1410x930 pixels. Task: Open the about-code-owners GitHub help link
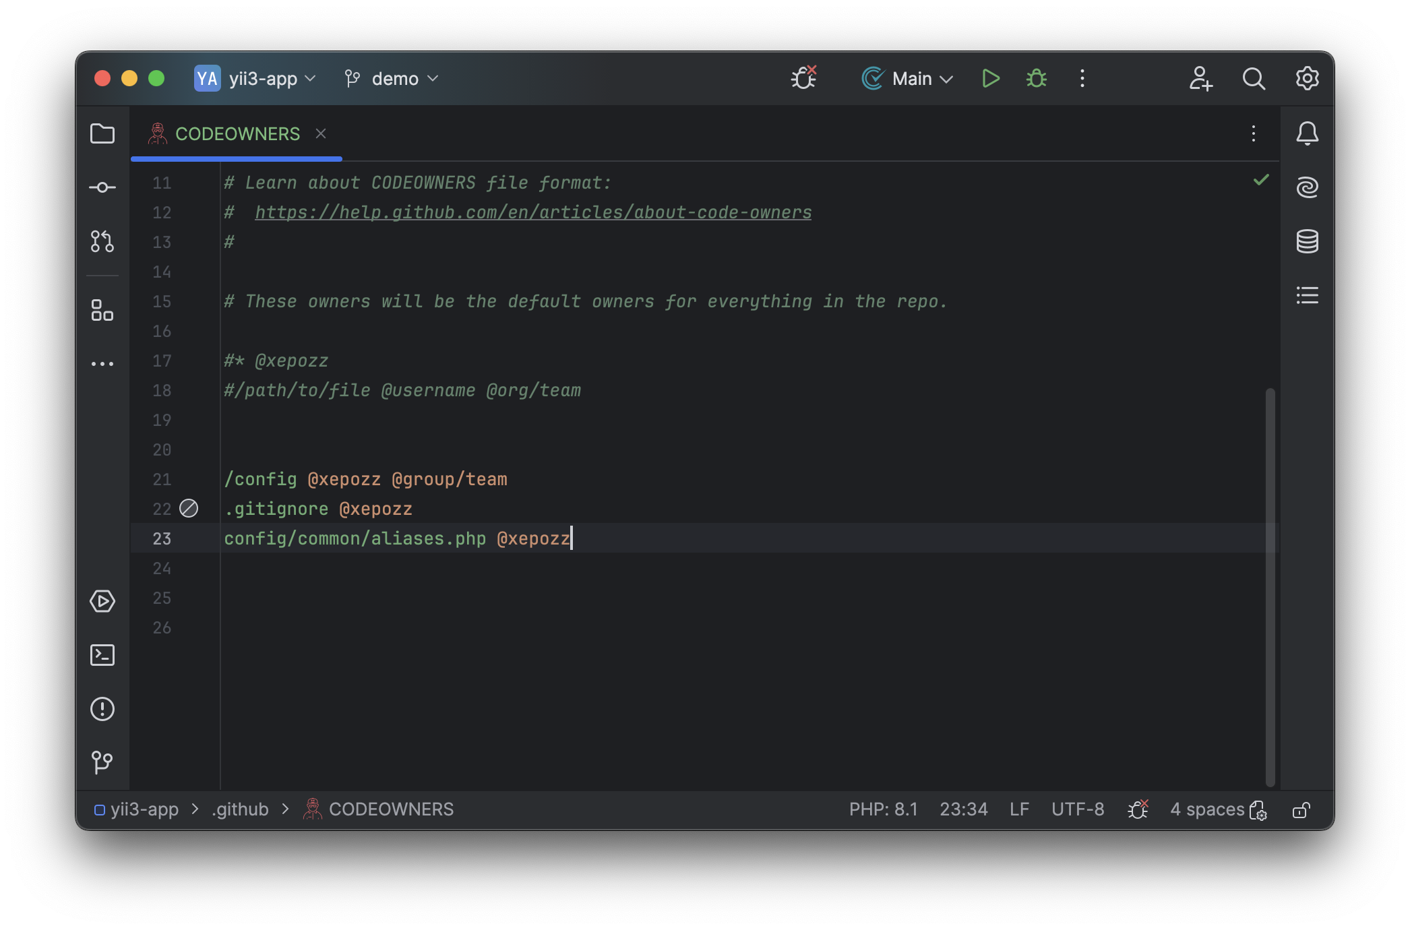[x=532, y=212]
